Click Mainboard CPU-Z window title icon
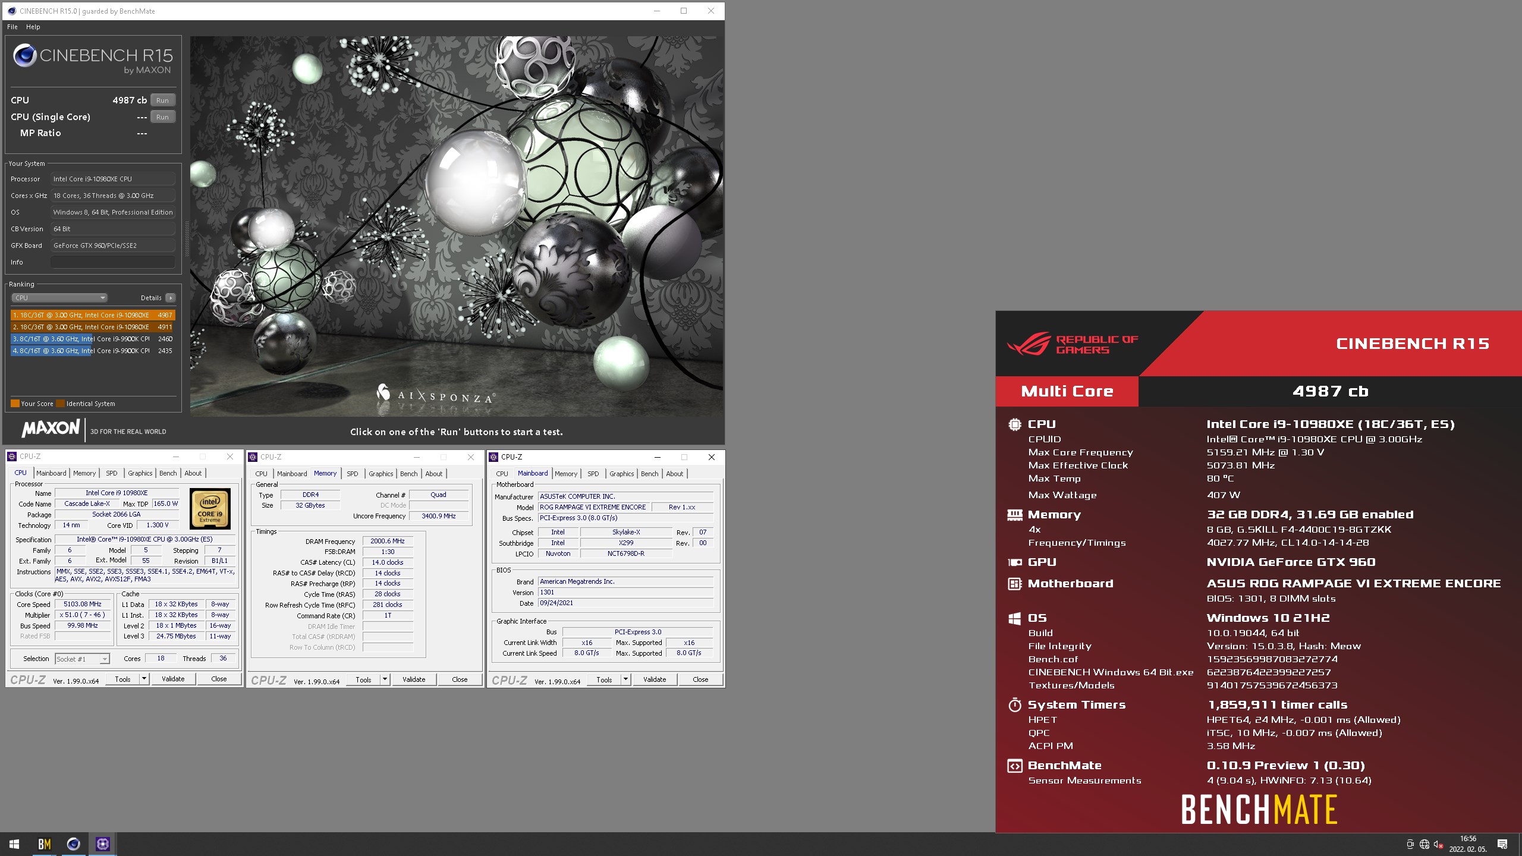Image resolution: width=1522 pixels, height=856 pixels. [x=493, y=457]
